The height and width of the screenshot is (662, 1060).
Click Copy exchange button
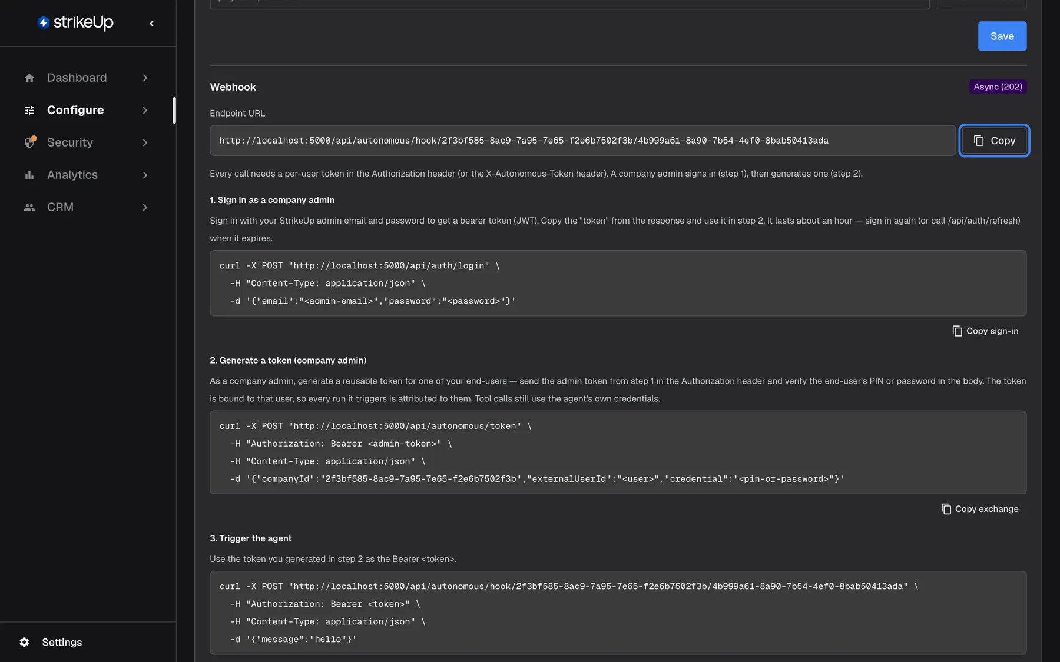tap(979, 509)
